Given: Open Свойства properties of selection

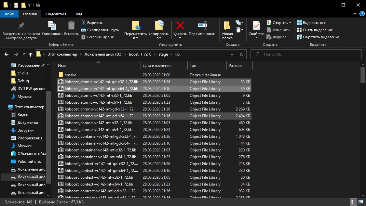Looking at the screenshot, I should tap(256, 30).
